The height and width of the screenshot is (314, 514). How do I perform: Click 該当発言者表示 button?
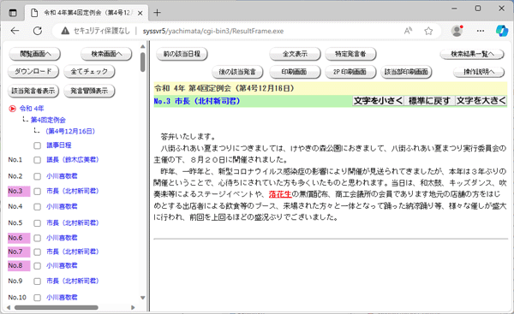click(x=33, y=91)
